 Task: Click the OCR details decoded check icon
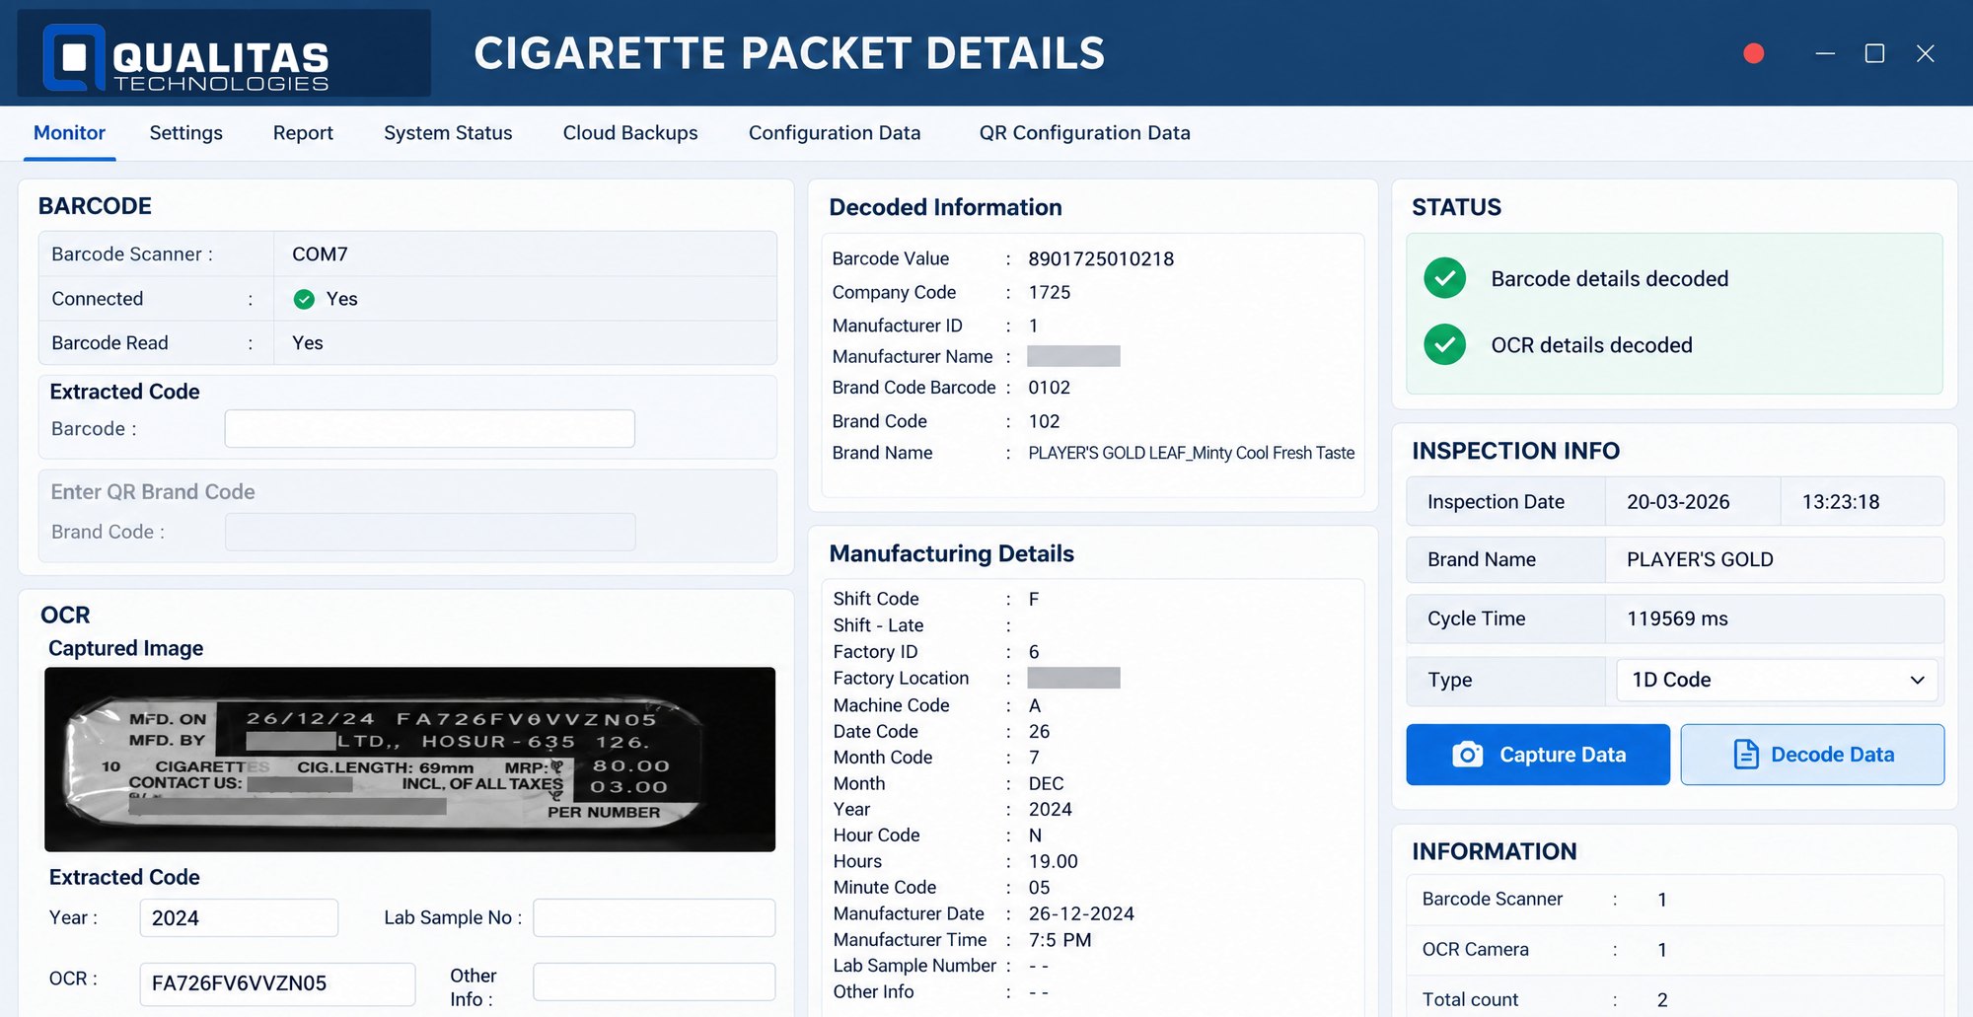pos(1444,344)
